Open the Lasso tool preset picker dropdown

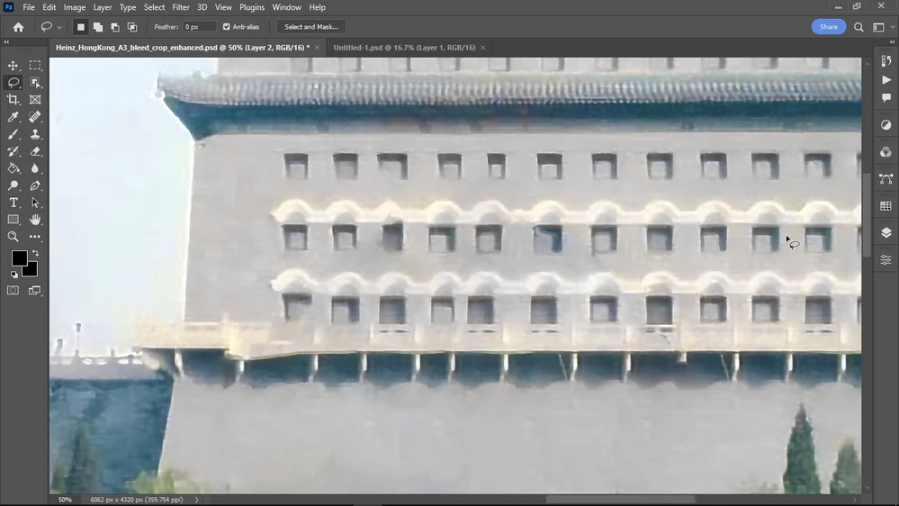click(x=59, y=27)
